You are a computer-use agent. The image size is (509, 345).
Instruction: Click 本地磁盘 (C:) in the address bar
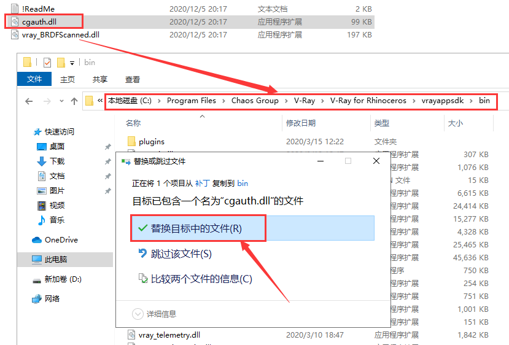130,101
